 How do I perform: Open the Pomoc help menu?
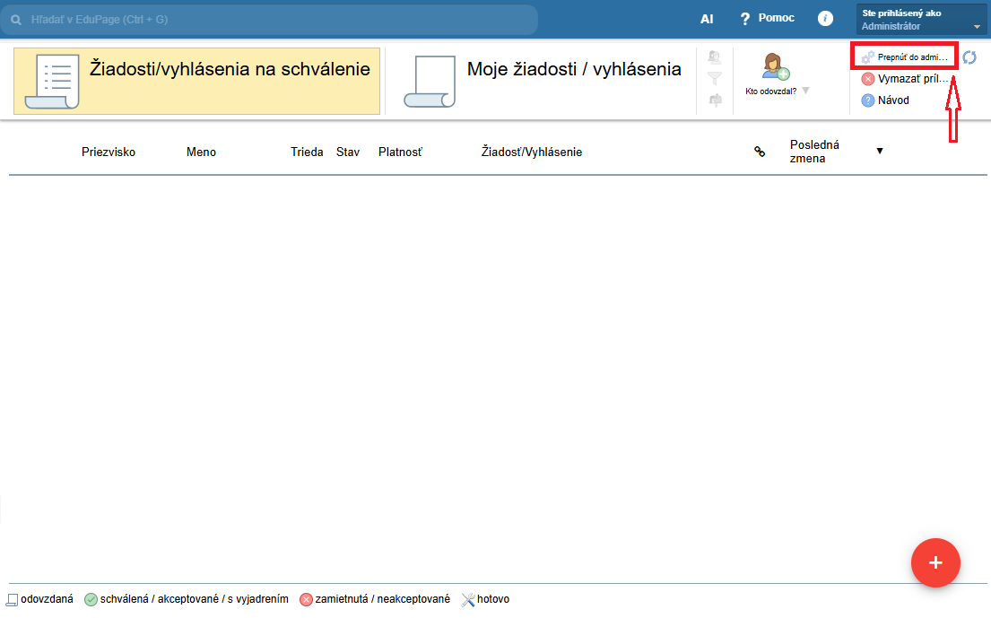pos(768,18)
